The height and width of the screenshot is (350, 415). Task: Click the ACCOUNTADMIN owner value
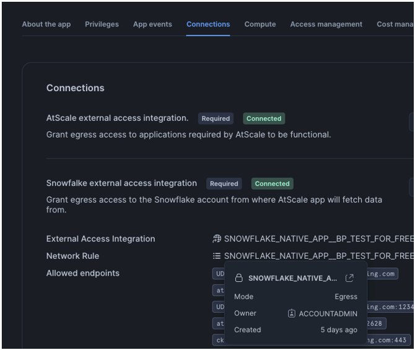328,313
